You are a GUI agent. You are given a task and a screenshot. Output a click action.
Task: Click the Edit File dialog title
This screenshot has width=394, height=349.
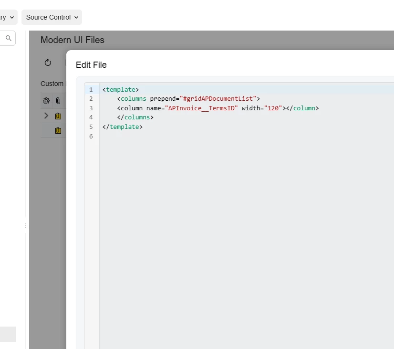91,65
